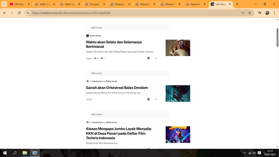Open File Explorer from the taskbar
This screenshot has height=157, width=279.
click(x=25, y=153)
